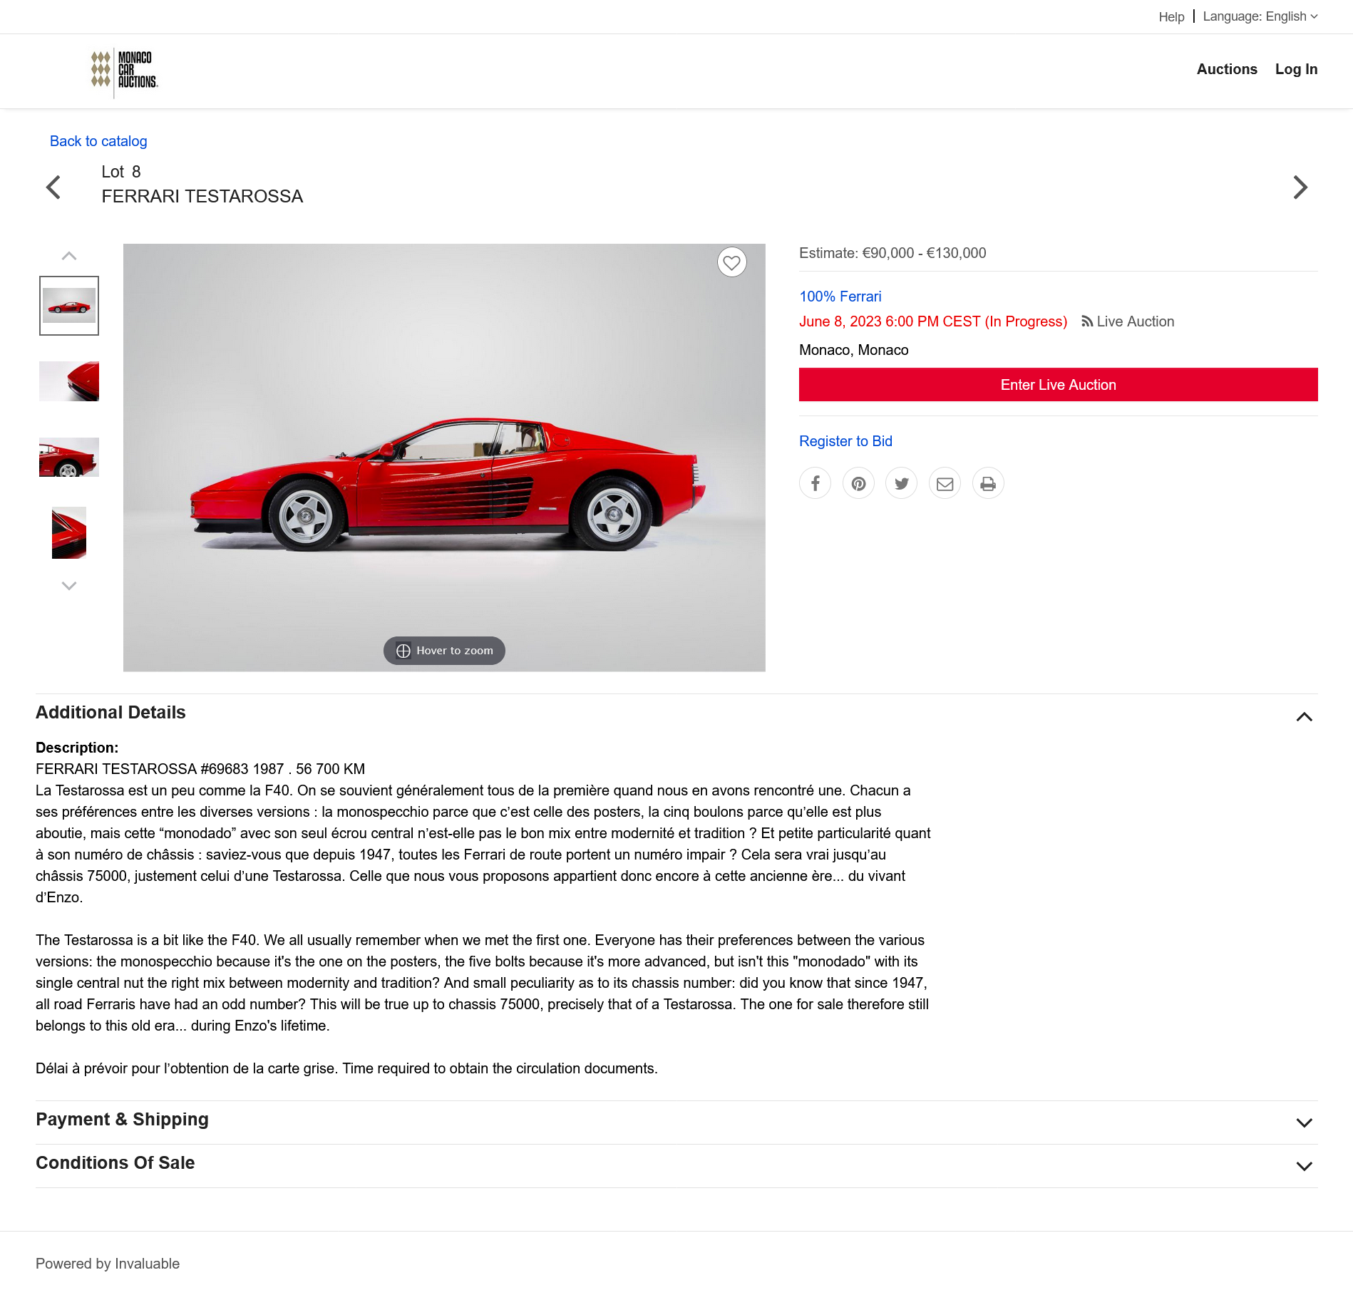Email this lot using the envelope icon
The image size is (1353, 1295).
pos(945,484)
